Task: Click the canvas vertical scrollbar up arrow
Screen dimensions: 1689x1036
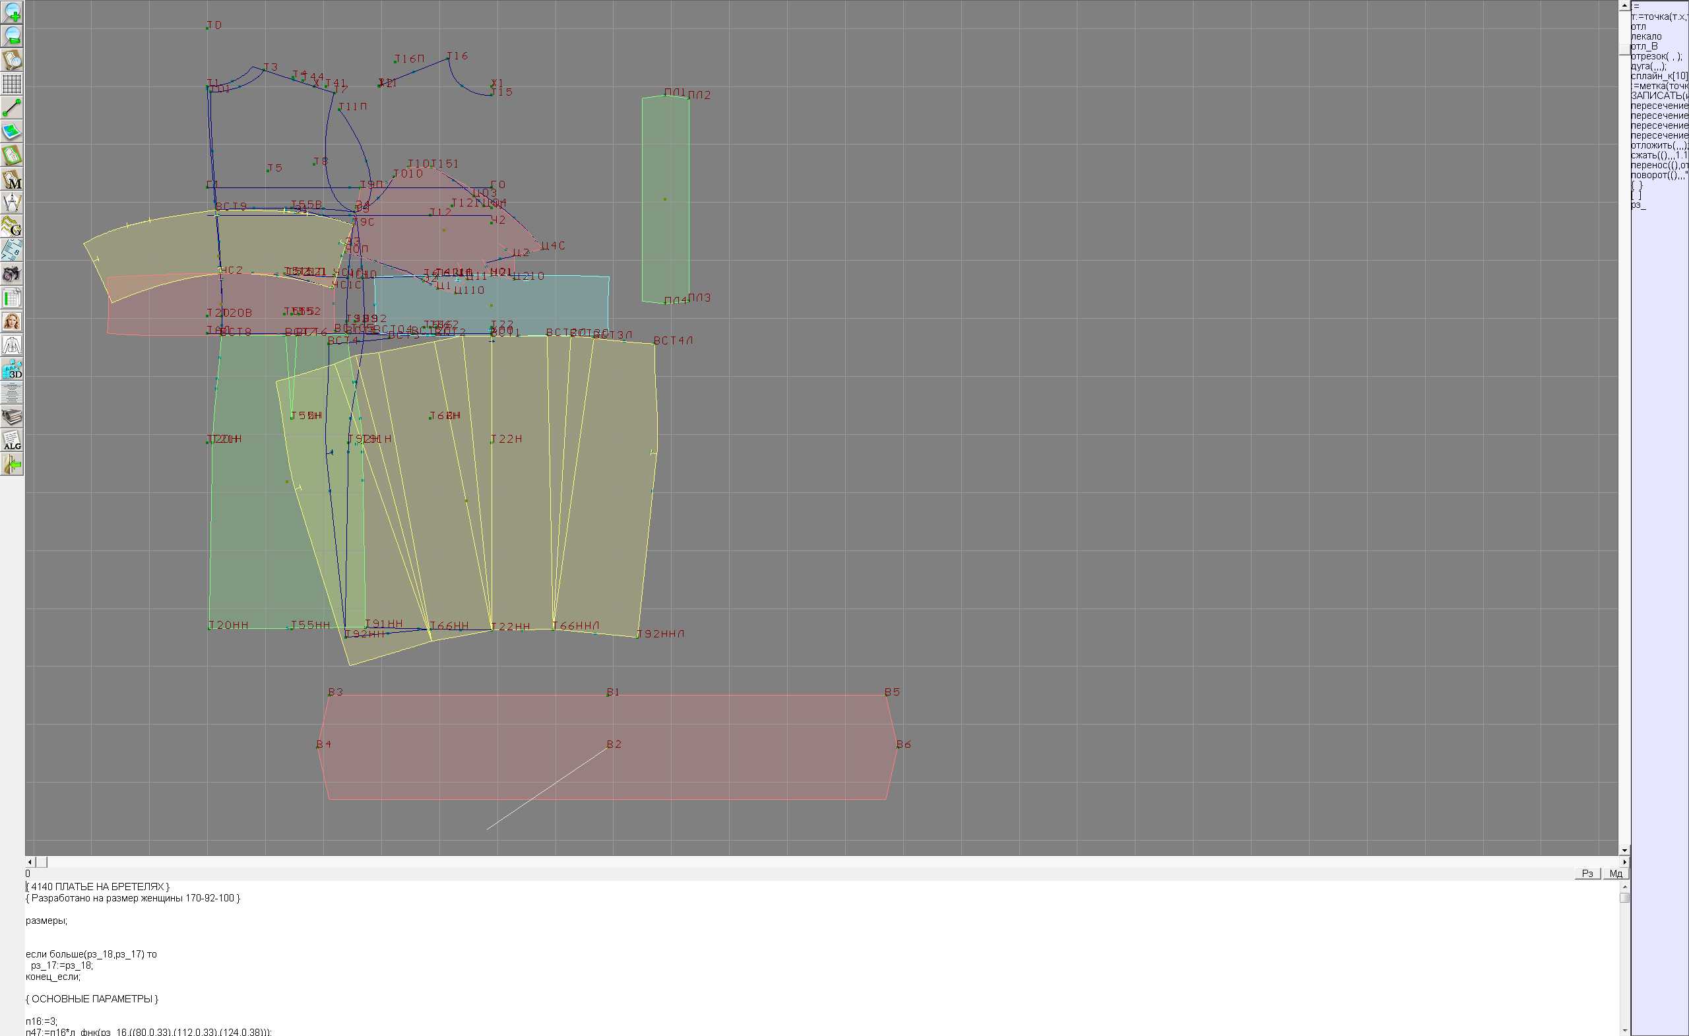Action: point(1624,5)
